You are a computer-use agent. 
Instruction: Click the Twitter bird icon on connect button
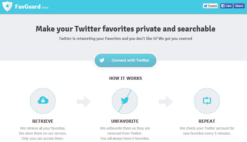tap(102, 60)
